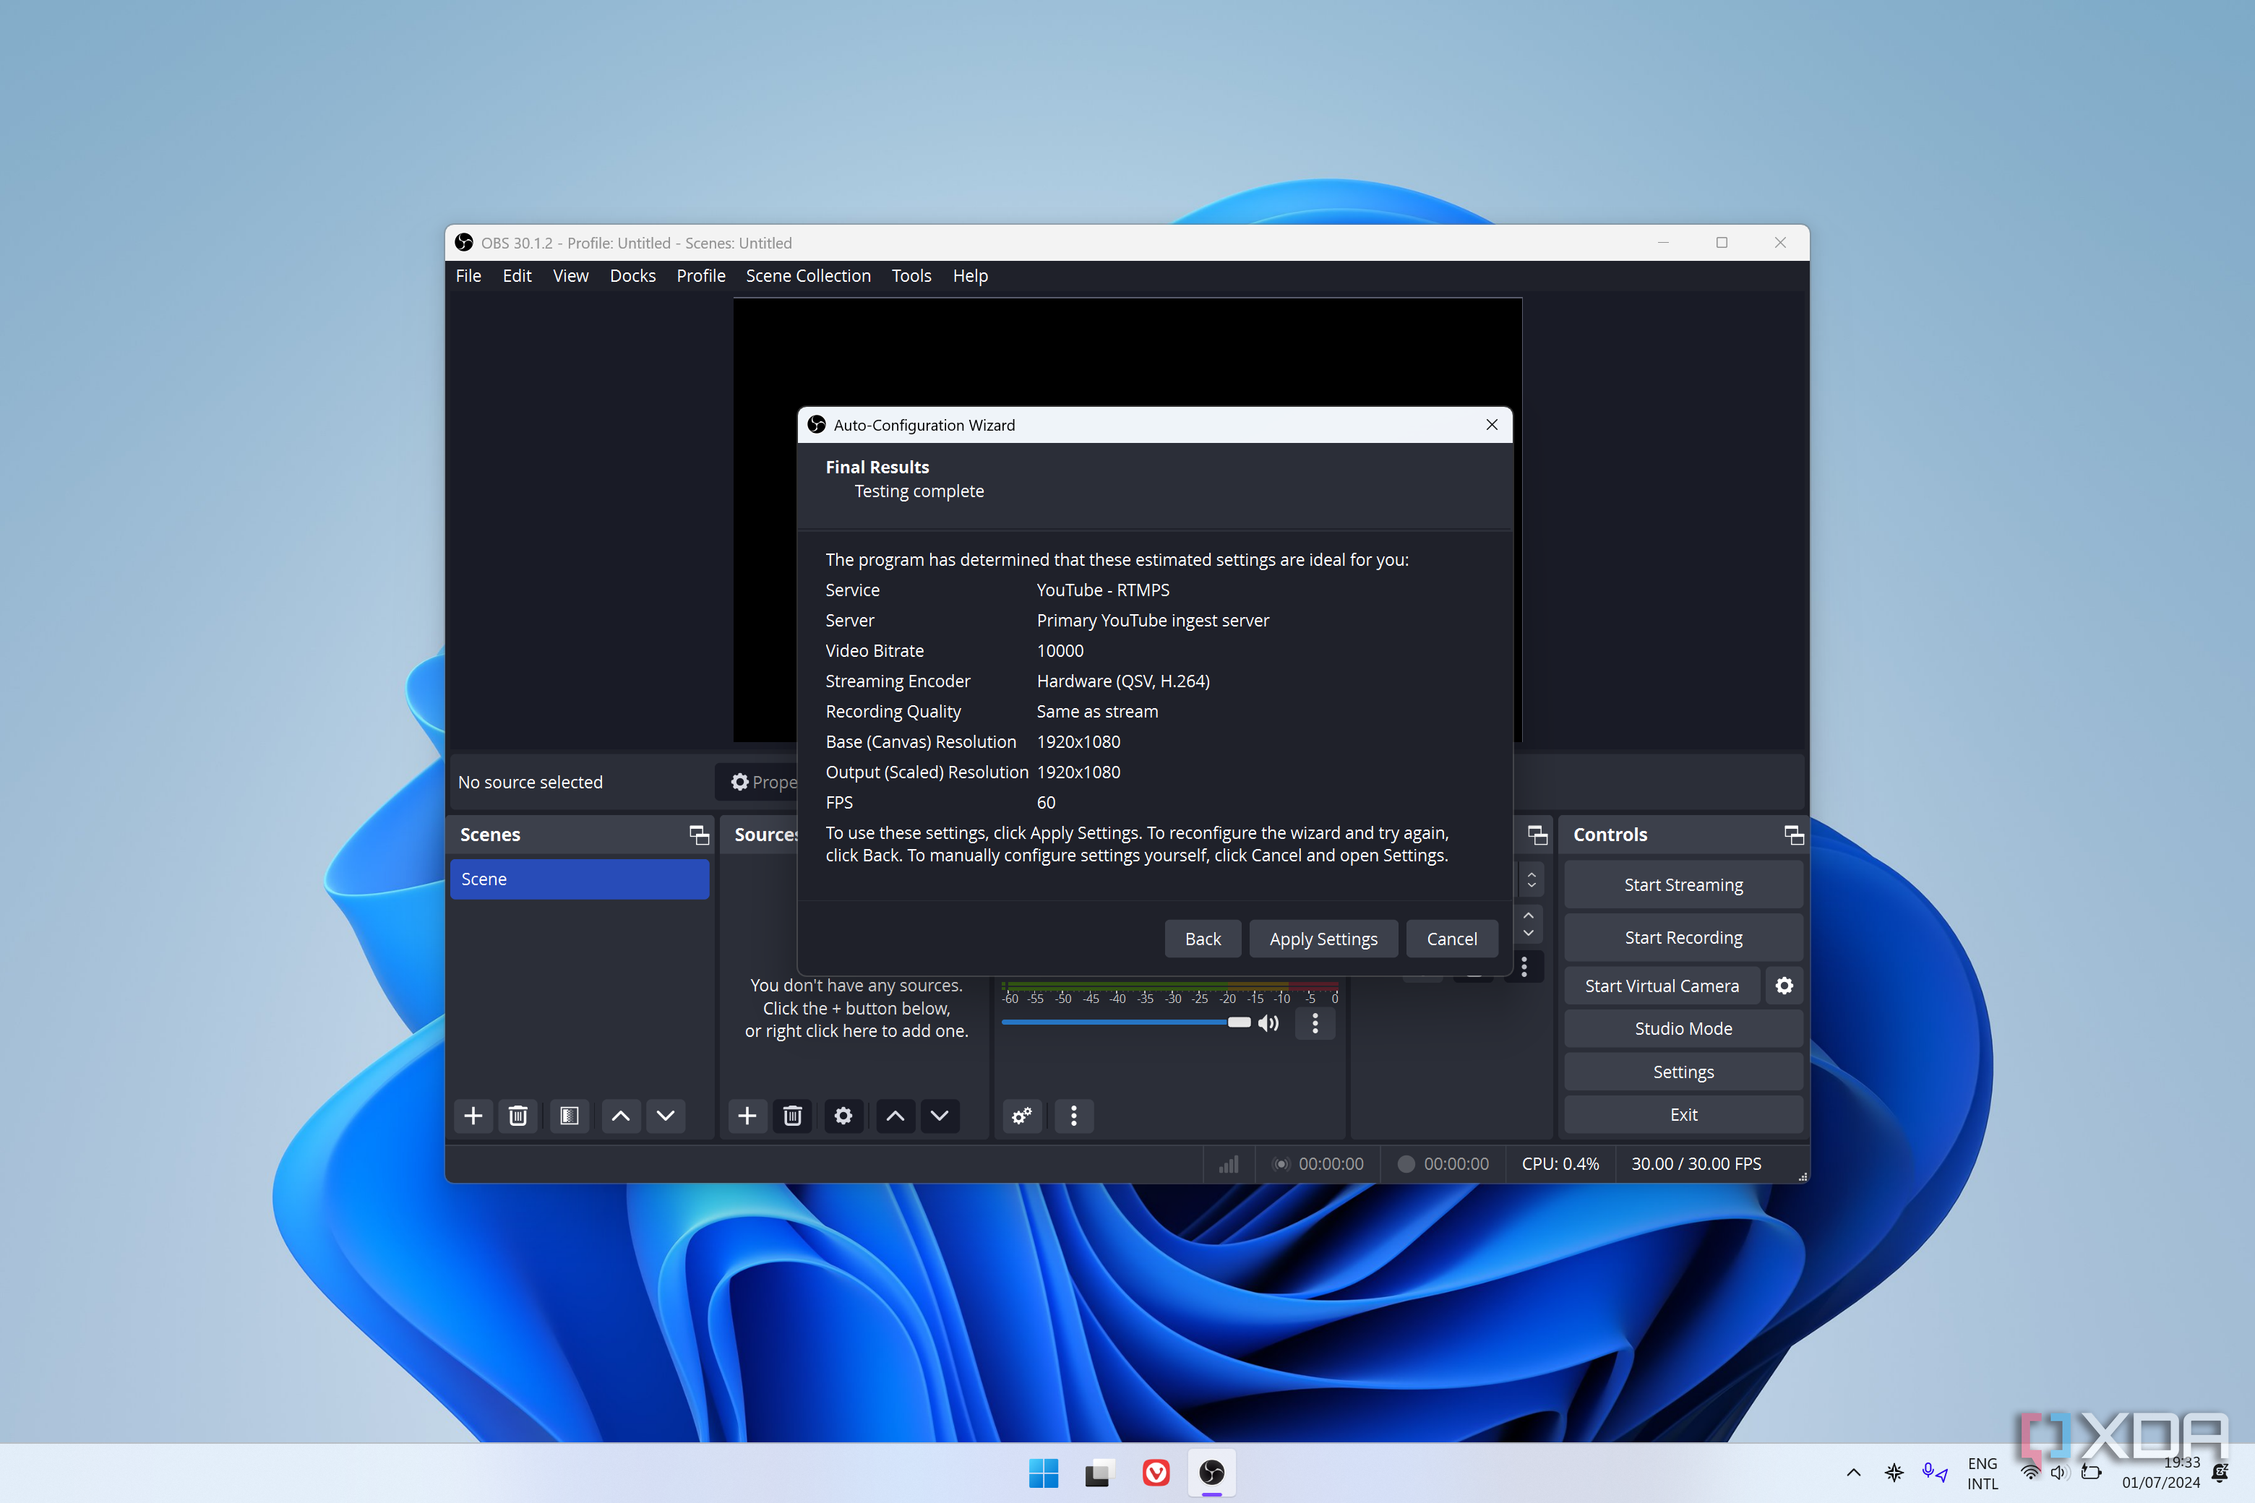The width and height of the screenshot is (2255, 1503).
Task: Open the Scene Collection menu
Action: (x=808, y=276)
